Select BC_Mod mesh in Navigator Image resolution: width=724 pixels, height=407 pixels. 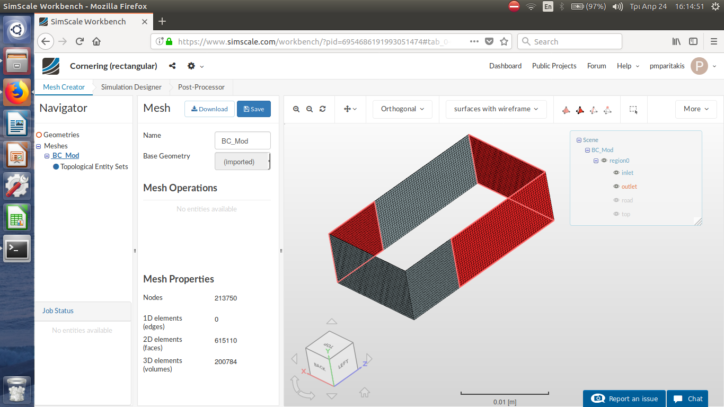(x=66, y=156)
